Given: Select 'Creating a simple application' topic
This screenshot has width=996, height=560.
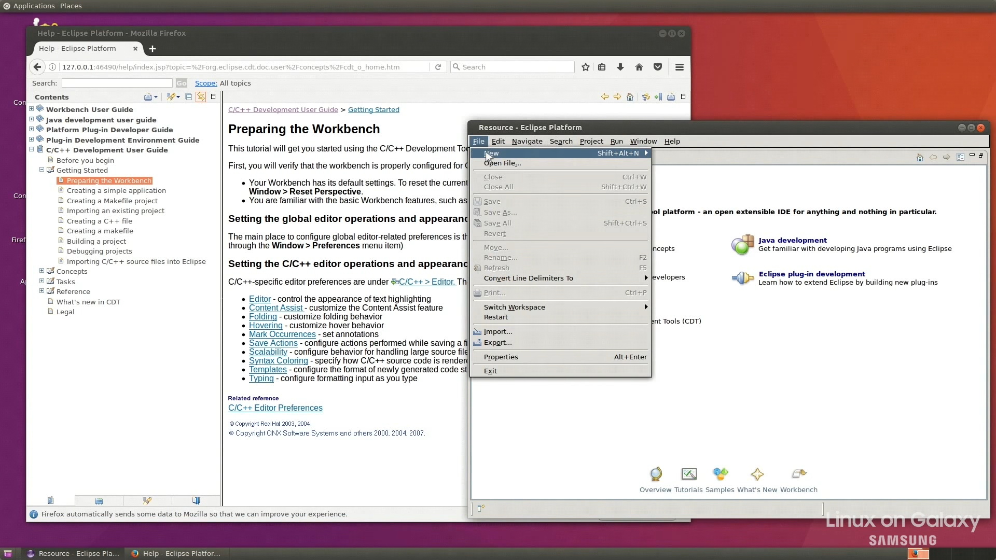Looking at the screenshot, I should [x=116, y=191].
